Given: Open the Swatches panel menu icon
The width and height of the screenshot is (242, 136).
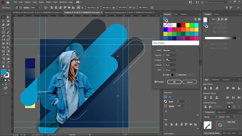Looking at the screenshot, I should (x=200, y=14).
